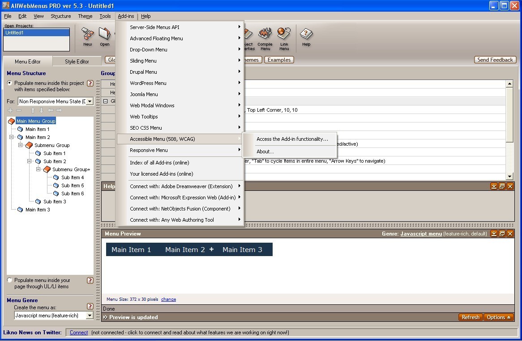
Task: Select the Main Menu Group orange icon
Action: tap(12, 121)
